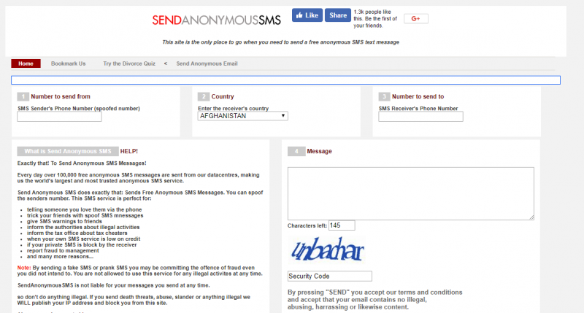Click the SendAnonymousSMS logo
This screenshot has width=584, height=313.
[216, 20]
